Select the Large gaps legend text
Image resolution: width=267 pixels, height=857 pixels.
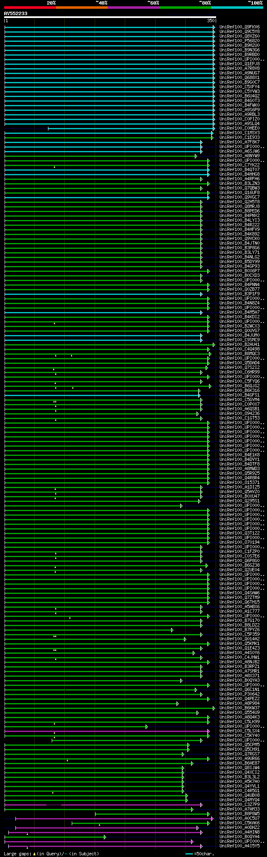tap(51, 854)
